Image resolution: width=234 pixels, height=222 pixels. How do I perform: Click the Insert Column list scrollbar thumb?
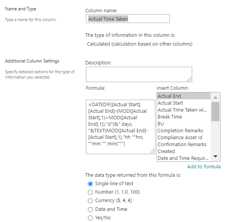point(215,112)
